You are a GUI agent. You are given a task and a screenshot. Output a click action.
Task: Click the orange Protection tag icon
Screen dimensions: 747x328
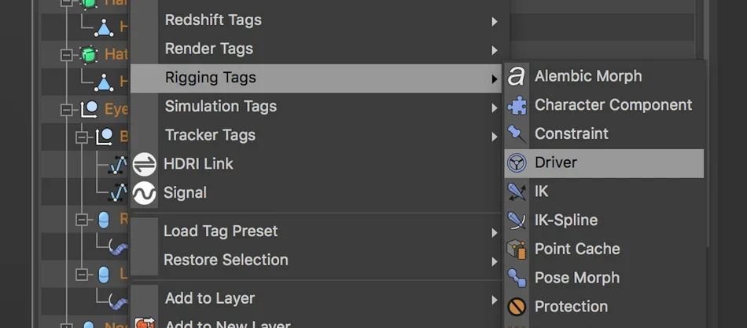[x=517, y=307]
